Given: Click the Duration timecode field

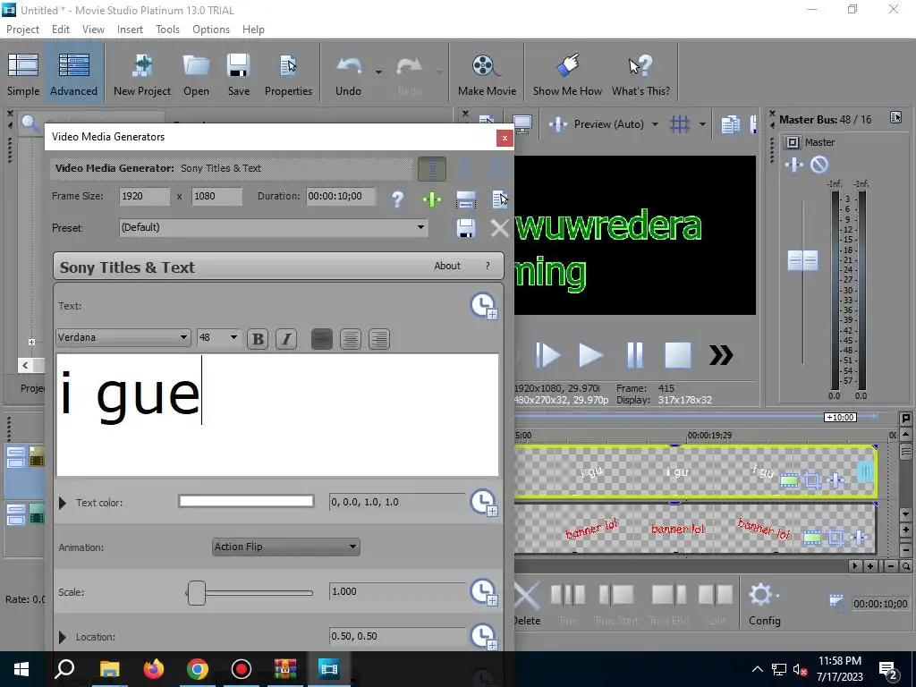Looking at the screenshot, I should pyautogui.click(x=341, y=196).
